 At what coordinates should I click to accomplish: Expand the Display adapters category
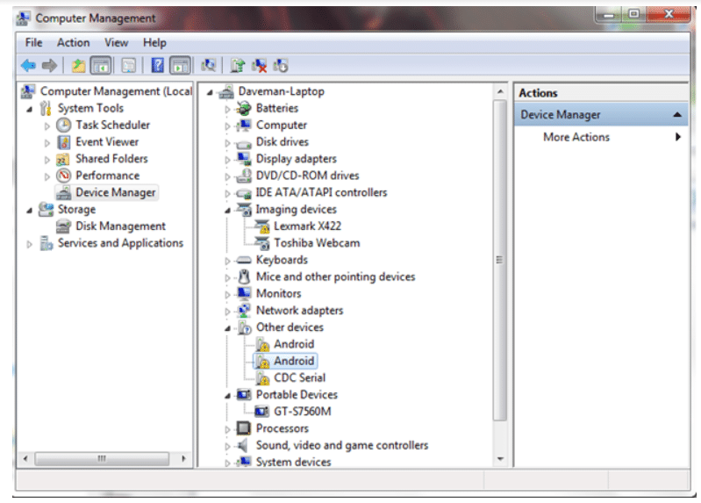pyautogui.click(x=228, y=160)
